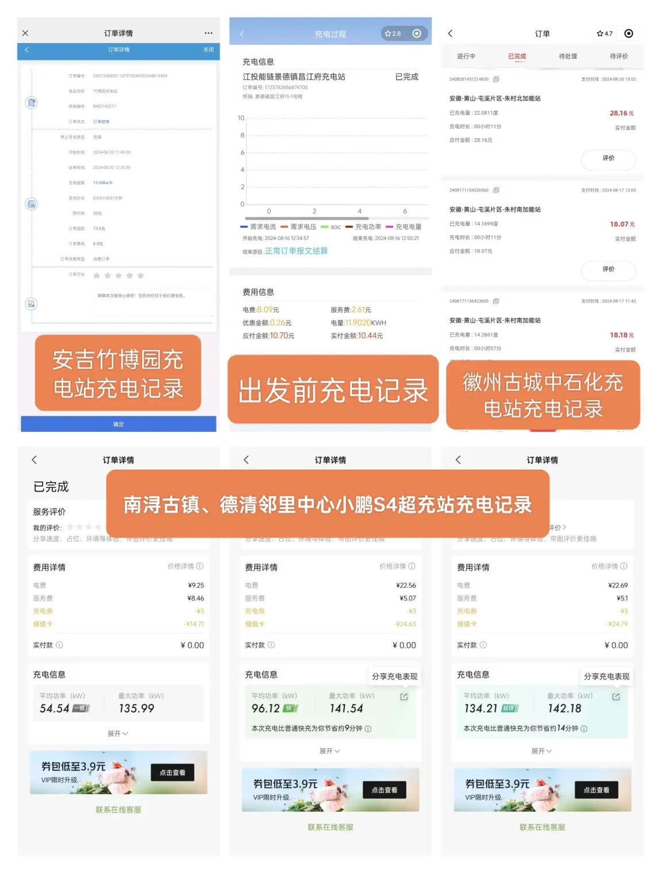
Task: Expand 展开 in the 134.21 kW order
Action: pos(542,751)
